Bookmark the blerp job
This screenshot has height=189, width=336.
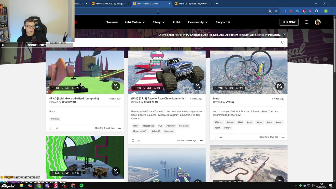click(x=215, y=137)
